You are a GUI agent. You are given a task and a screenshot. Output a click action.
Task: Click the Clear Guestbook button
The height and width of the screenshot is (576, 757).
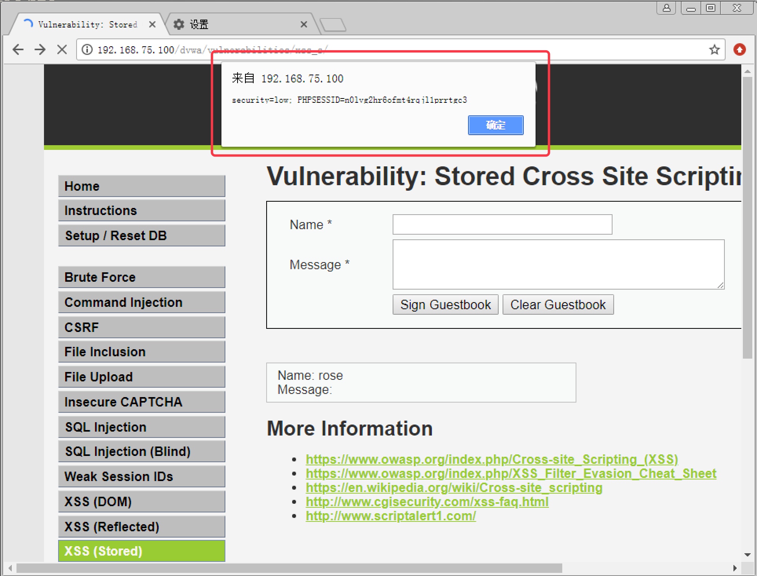[x=558, y=304]
